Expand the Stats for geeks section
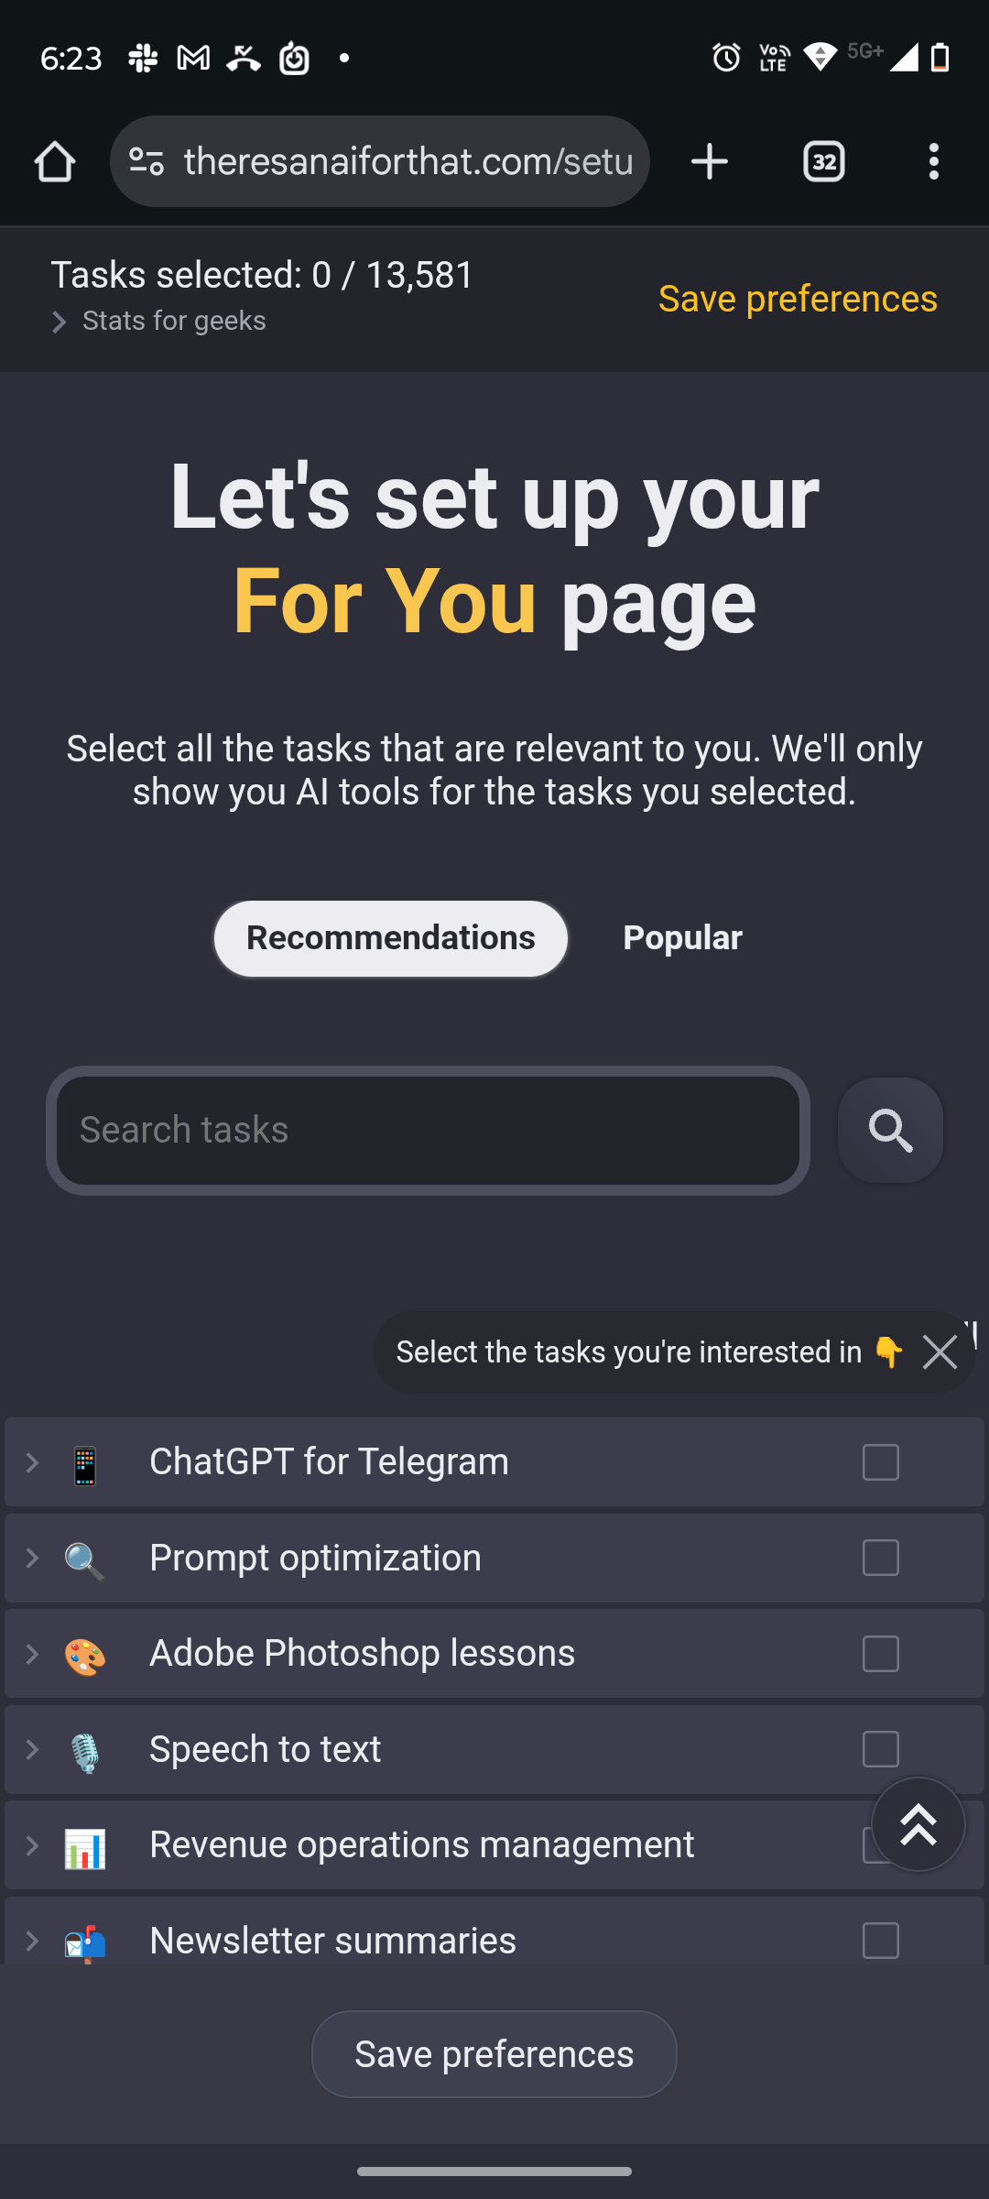The height and width of the screenshot is (2199, 989). point(159,322)
